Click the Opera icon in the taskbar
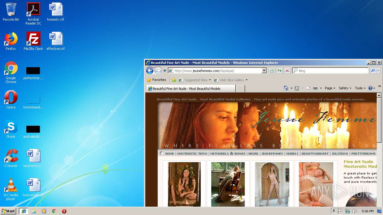 click(64, 211)
